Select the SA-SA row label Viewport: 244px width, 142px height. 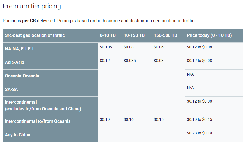pos(11,90)
